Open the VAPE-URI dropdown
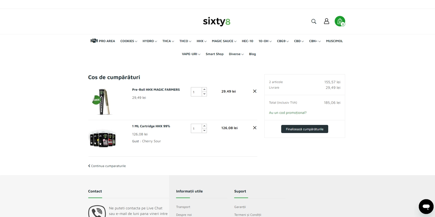The image size is (435, 217). point(191,54)
